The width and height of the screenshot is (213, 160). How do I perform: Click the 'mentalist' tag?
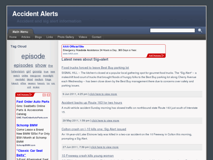(x=20, y=79)
